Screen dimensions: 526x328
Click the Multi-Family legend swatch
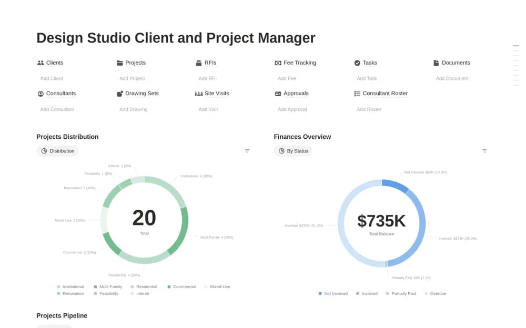[95, 287]
